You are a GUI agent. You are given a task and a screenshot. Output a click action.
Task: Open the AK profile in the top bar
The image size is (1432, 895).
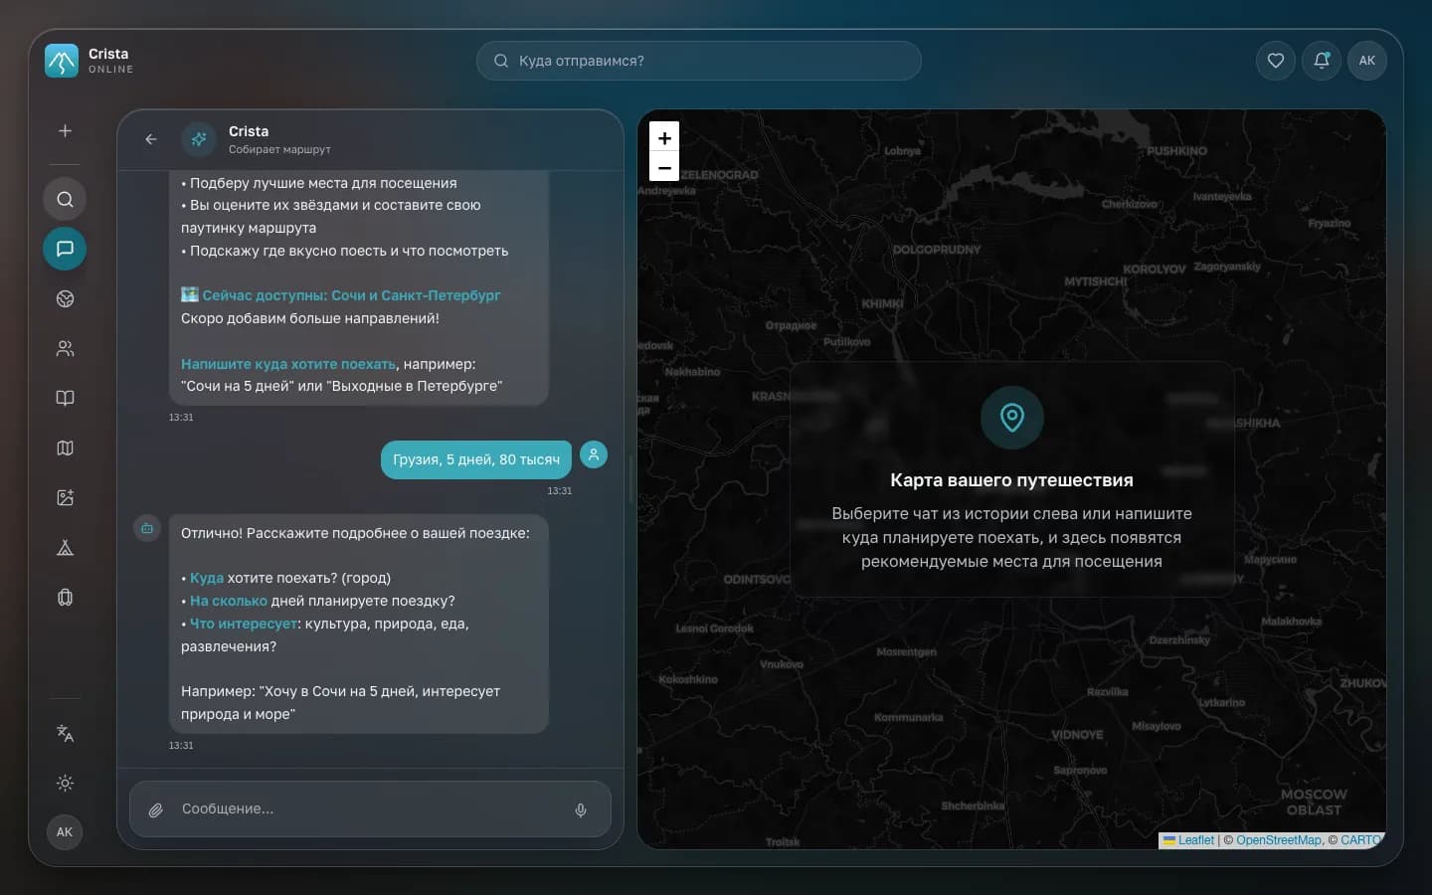pyautogui.click(x=1367, y=61)
